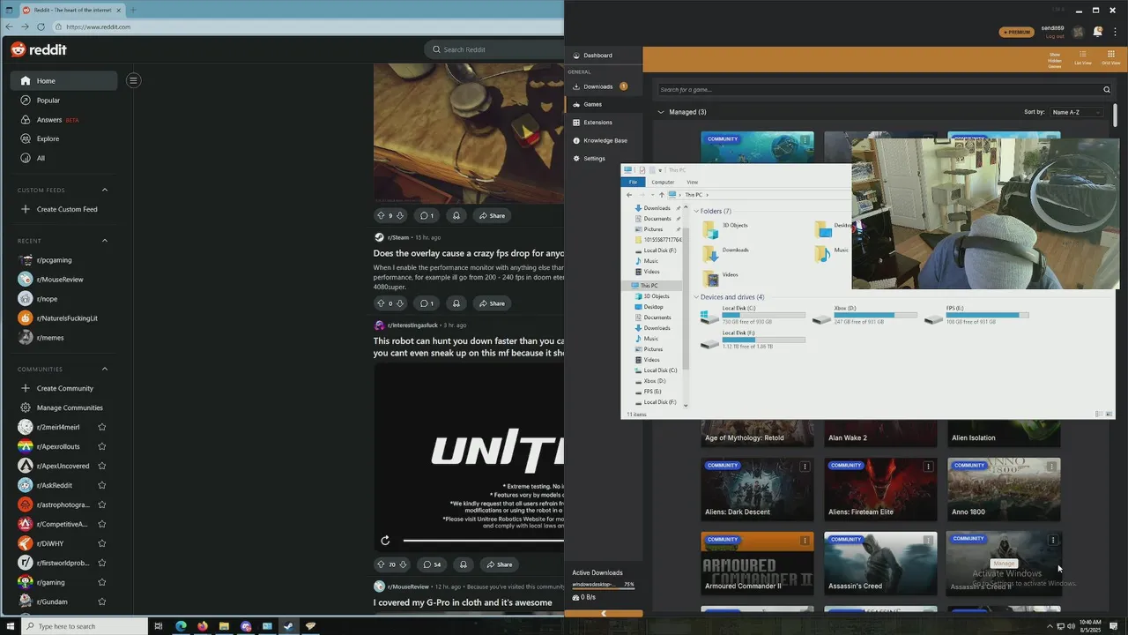Screen dimensions: 1128x635
Task: Favorite r/Gundam with its star
Action: (102, 601)
